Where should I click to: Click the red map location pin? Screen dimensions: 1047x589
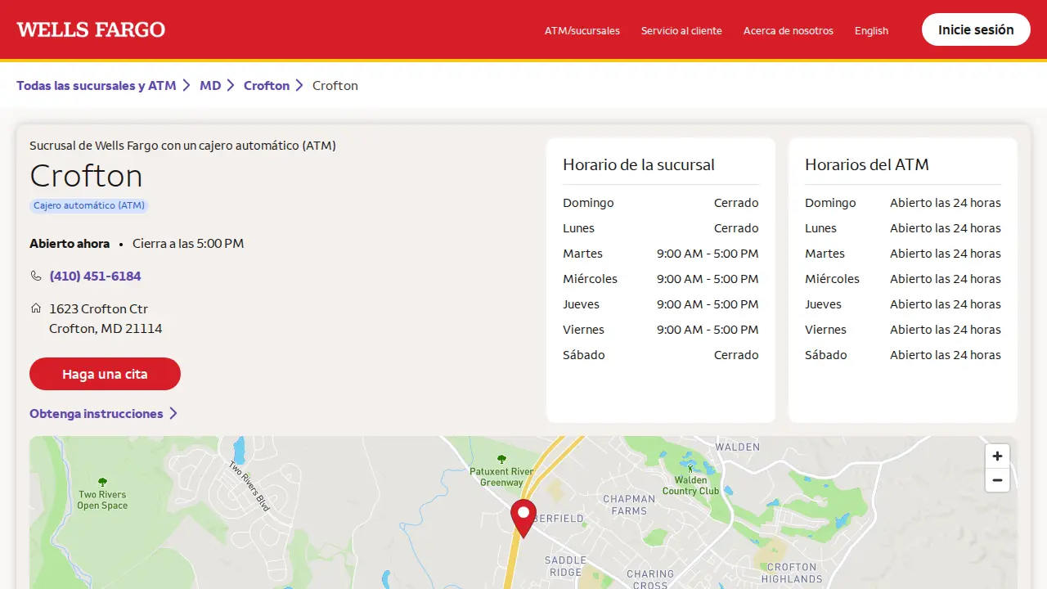coord(523,519)
